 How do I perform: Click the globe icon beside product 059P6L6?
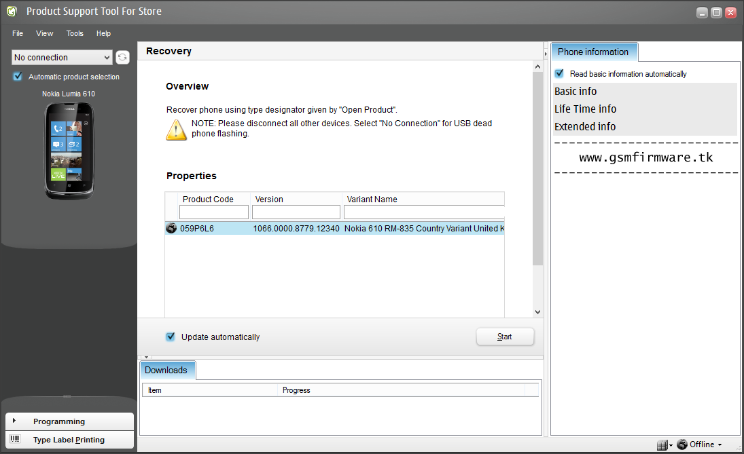click(171, 228)
